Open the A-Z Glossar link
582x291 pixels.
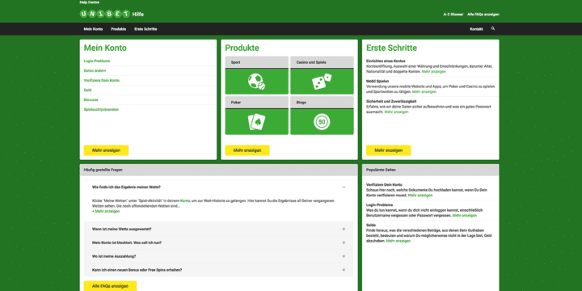[x=453, y=15]
